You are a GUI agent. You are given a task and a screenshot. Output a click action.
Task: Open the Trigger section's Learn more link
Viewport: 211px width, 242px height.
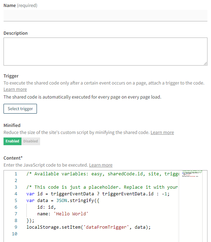tap(15, 89)
